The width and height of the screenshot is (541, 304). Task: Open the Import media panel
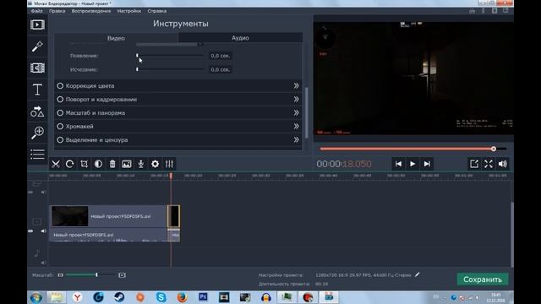(37, 24)
